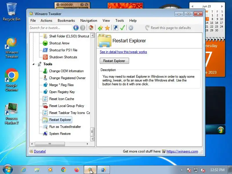Go to the Home page icon
This screenshot has height=174, width=232.
pos(91,28)
